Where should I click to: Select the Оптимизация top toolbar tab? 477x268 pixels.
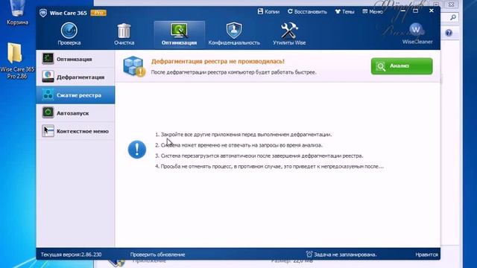(x=179, y=34)
